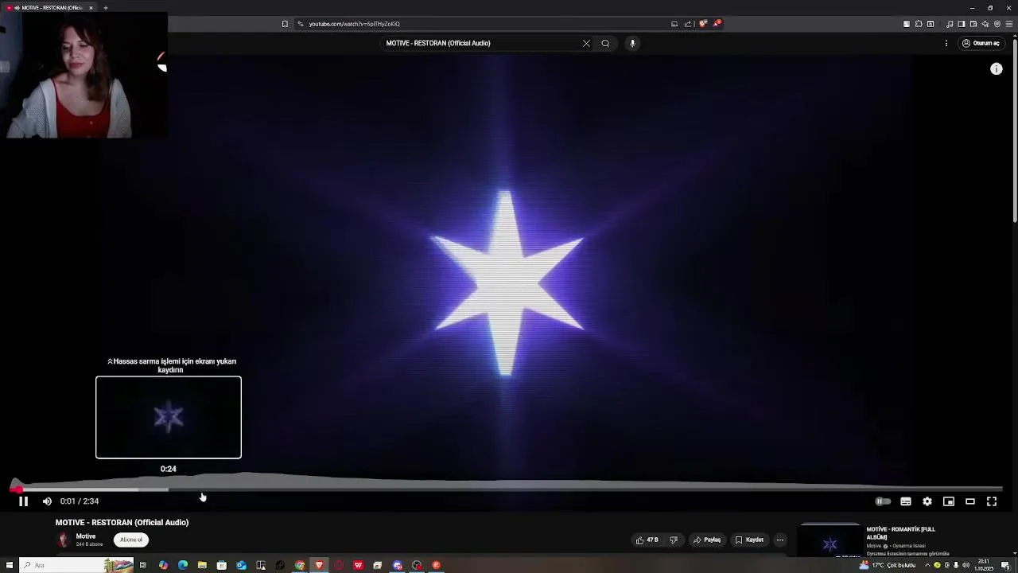Seek the video progress bar to 0:24
This screenshot has height=573, width=1018.
tap(168, 489)
